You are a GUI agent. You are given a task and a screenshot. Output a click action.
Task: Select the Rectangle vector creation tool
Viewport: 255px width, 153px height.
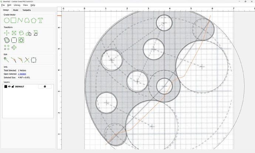pyautogui.click(x=13, y=20)
